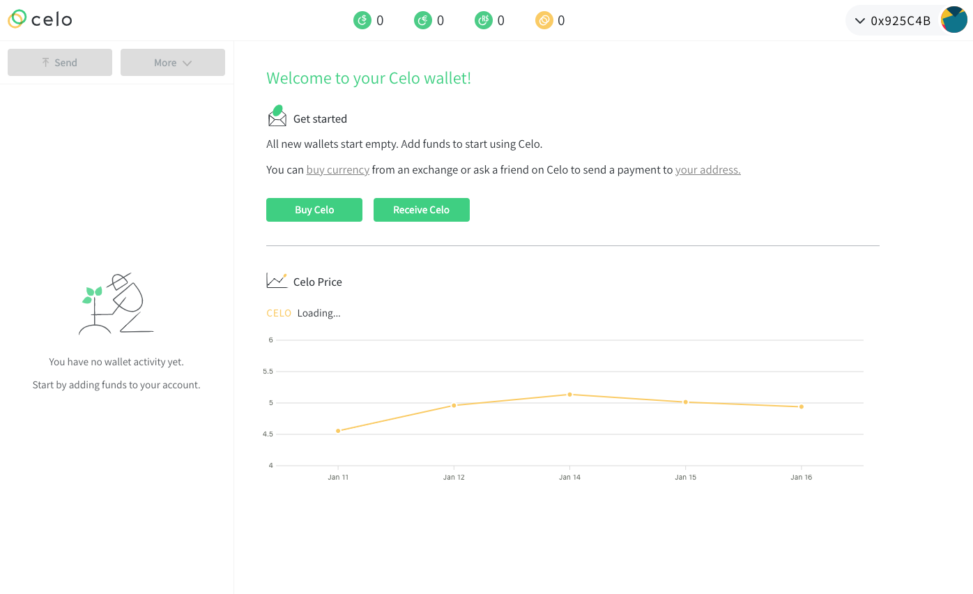Click 'Start by adding funds to your account.'
Viewport: 973px width, 594px height.
(116, 385)
